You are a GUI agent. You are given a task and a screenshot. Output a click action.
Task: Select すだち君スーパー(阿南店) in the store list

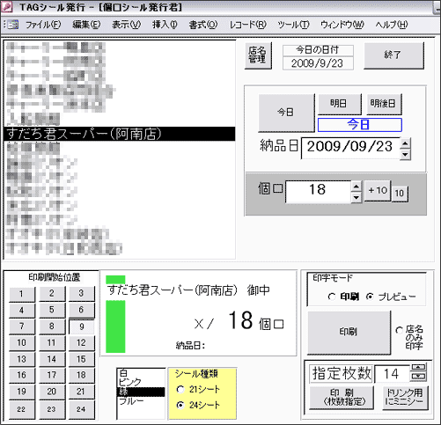[120, 134]
